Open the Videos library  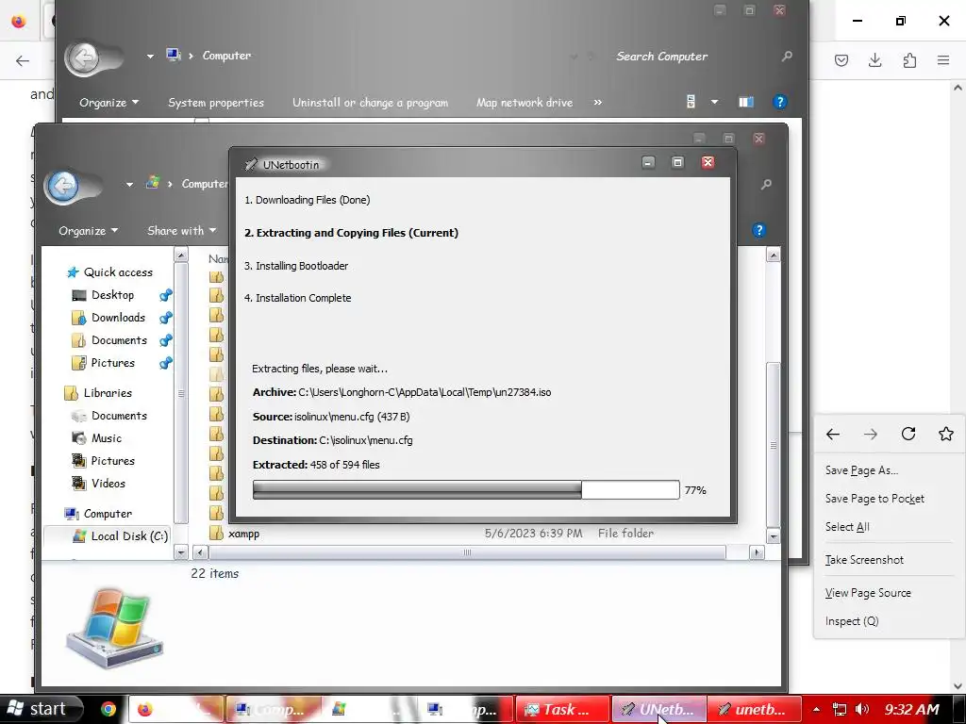(x=99, y=484)
